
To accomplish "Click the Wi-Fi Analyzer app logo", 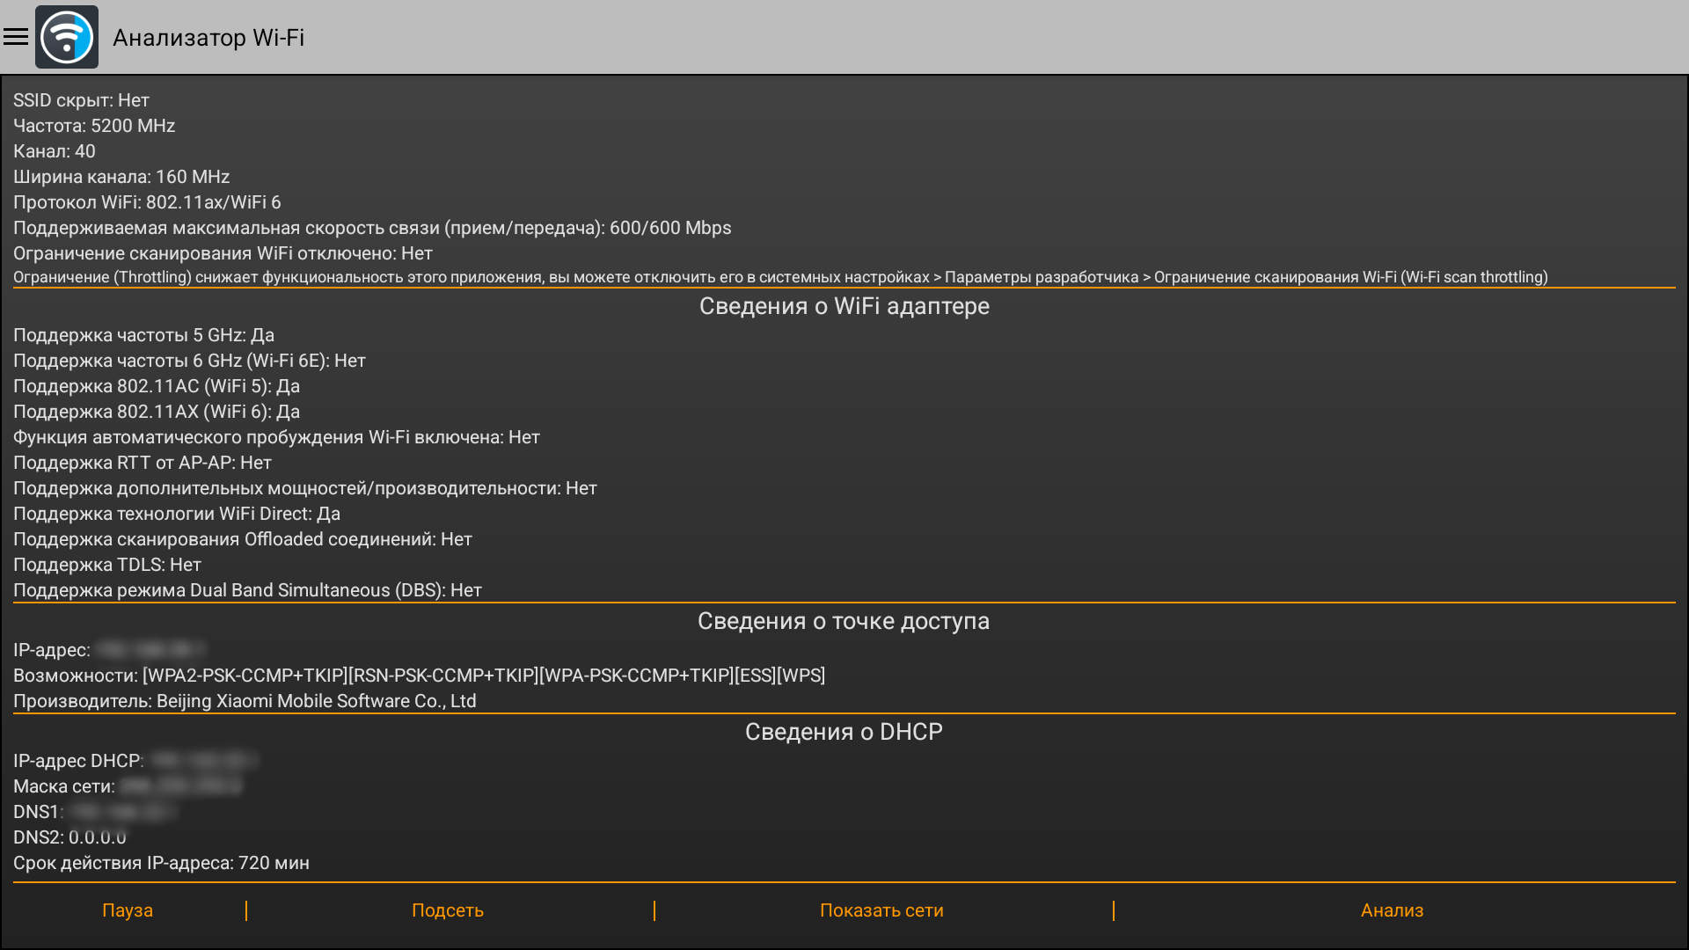I will point(67,37).
